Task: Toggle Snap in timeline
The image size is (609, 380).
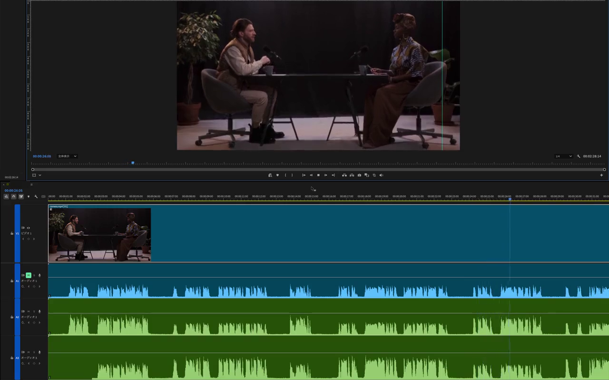Action: [x=14, y=197]
